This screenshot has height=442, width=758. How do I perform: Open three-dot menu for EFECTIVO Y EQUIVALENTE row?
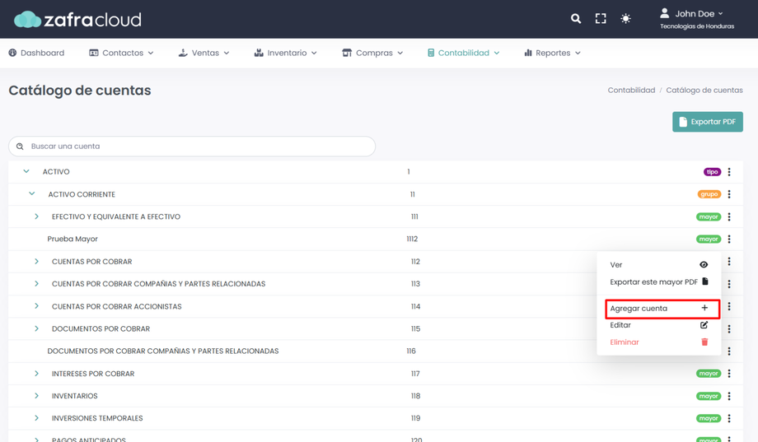[x=729, y=217]
